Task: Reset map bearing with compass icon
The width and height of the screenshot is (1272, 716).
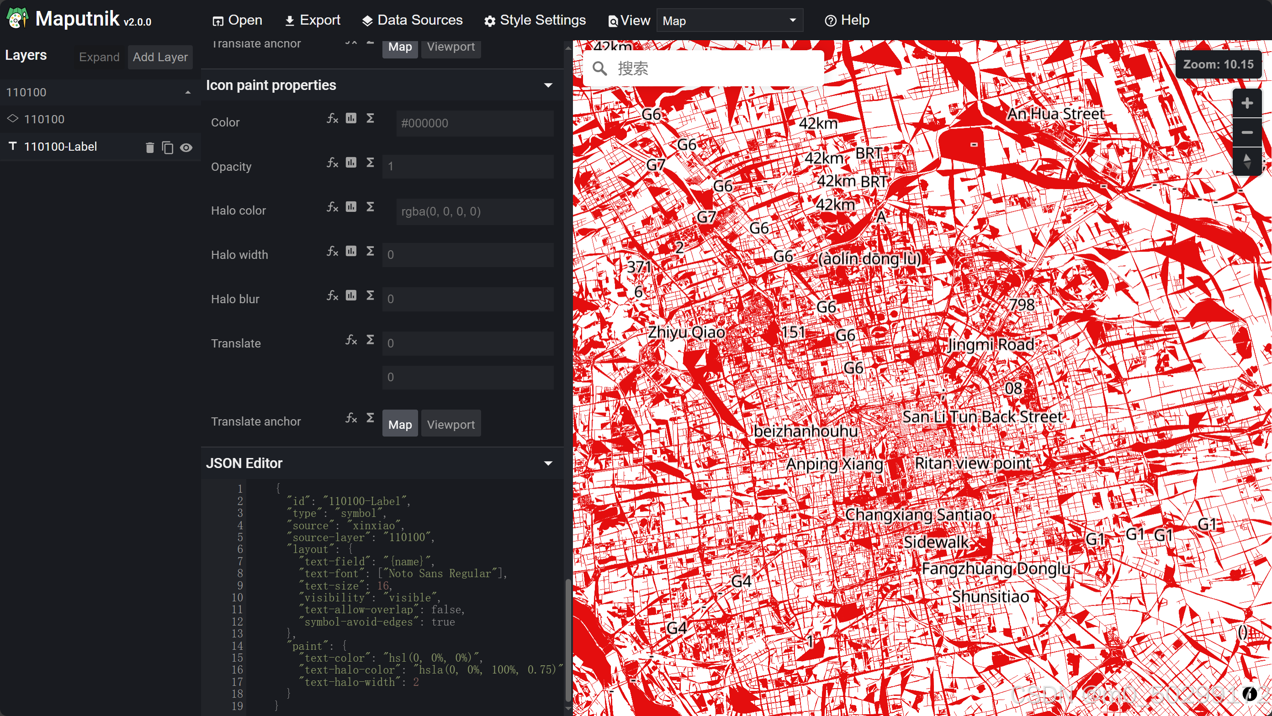Action: point(1246,161)
